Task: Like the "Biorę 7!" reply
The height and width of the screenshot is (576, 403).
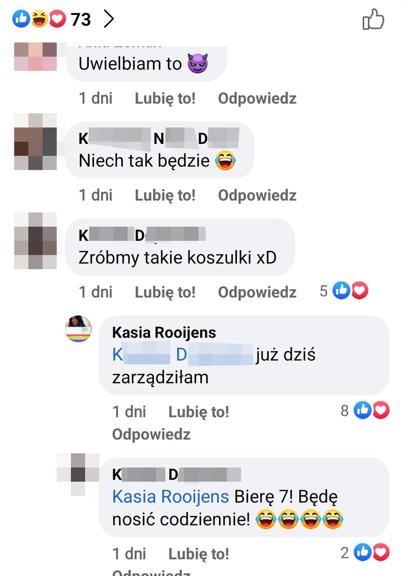Action: coord(199,554)
